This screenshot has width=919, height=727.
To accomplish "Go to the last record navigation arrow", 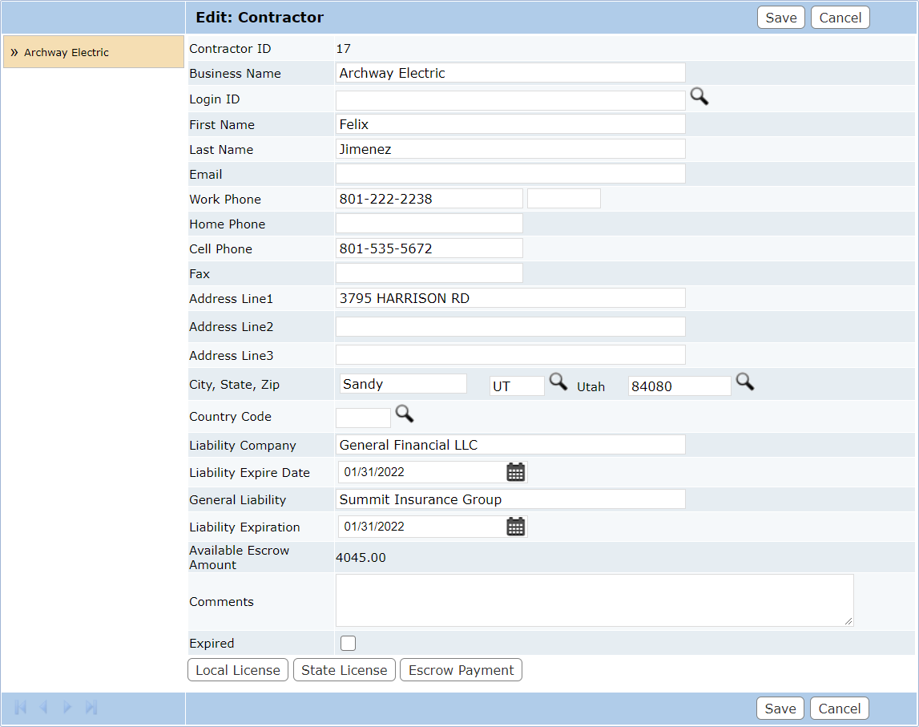I will (91, 707).
